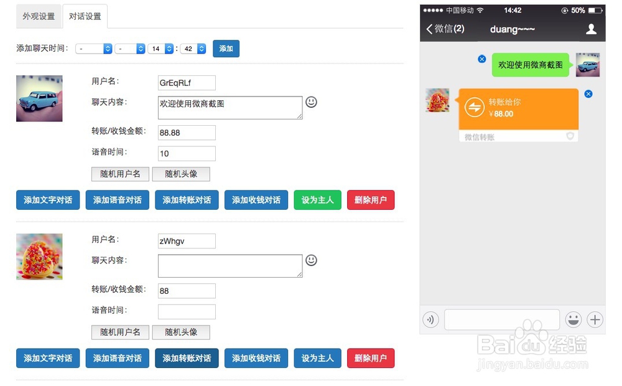Click the voice input icon in the preview chat bar
622x386 pixels.
(x=430, y=319)
